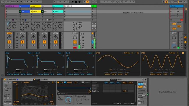Select the CHORDS track header
This screenshot has width=189, height=106.
[x=77, y=6]
